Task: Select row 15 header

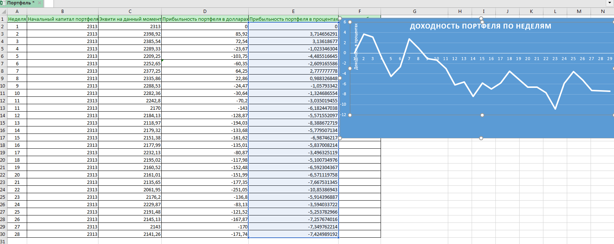Action: pyautogui.click(x=3, y=123)
